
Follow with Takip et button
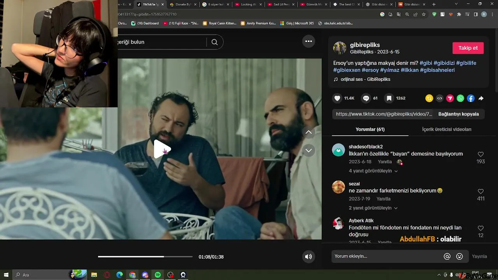468,48
